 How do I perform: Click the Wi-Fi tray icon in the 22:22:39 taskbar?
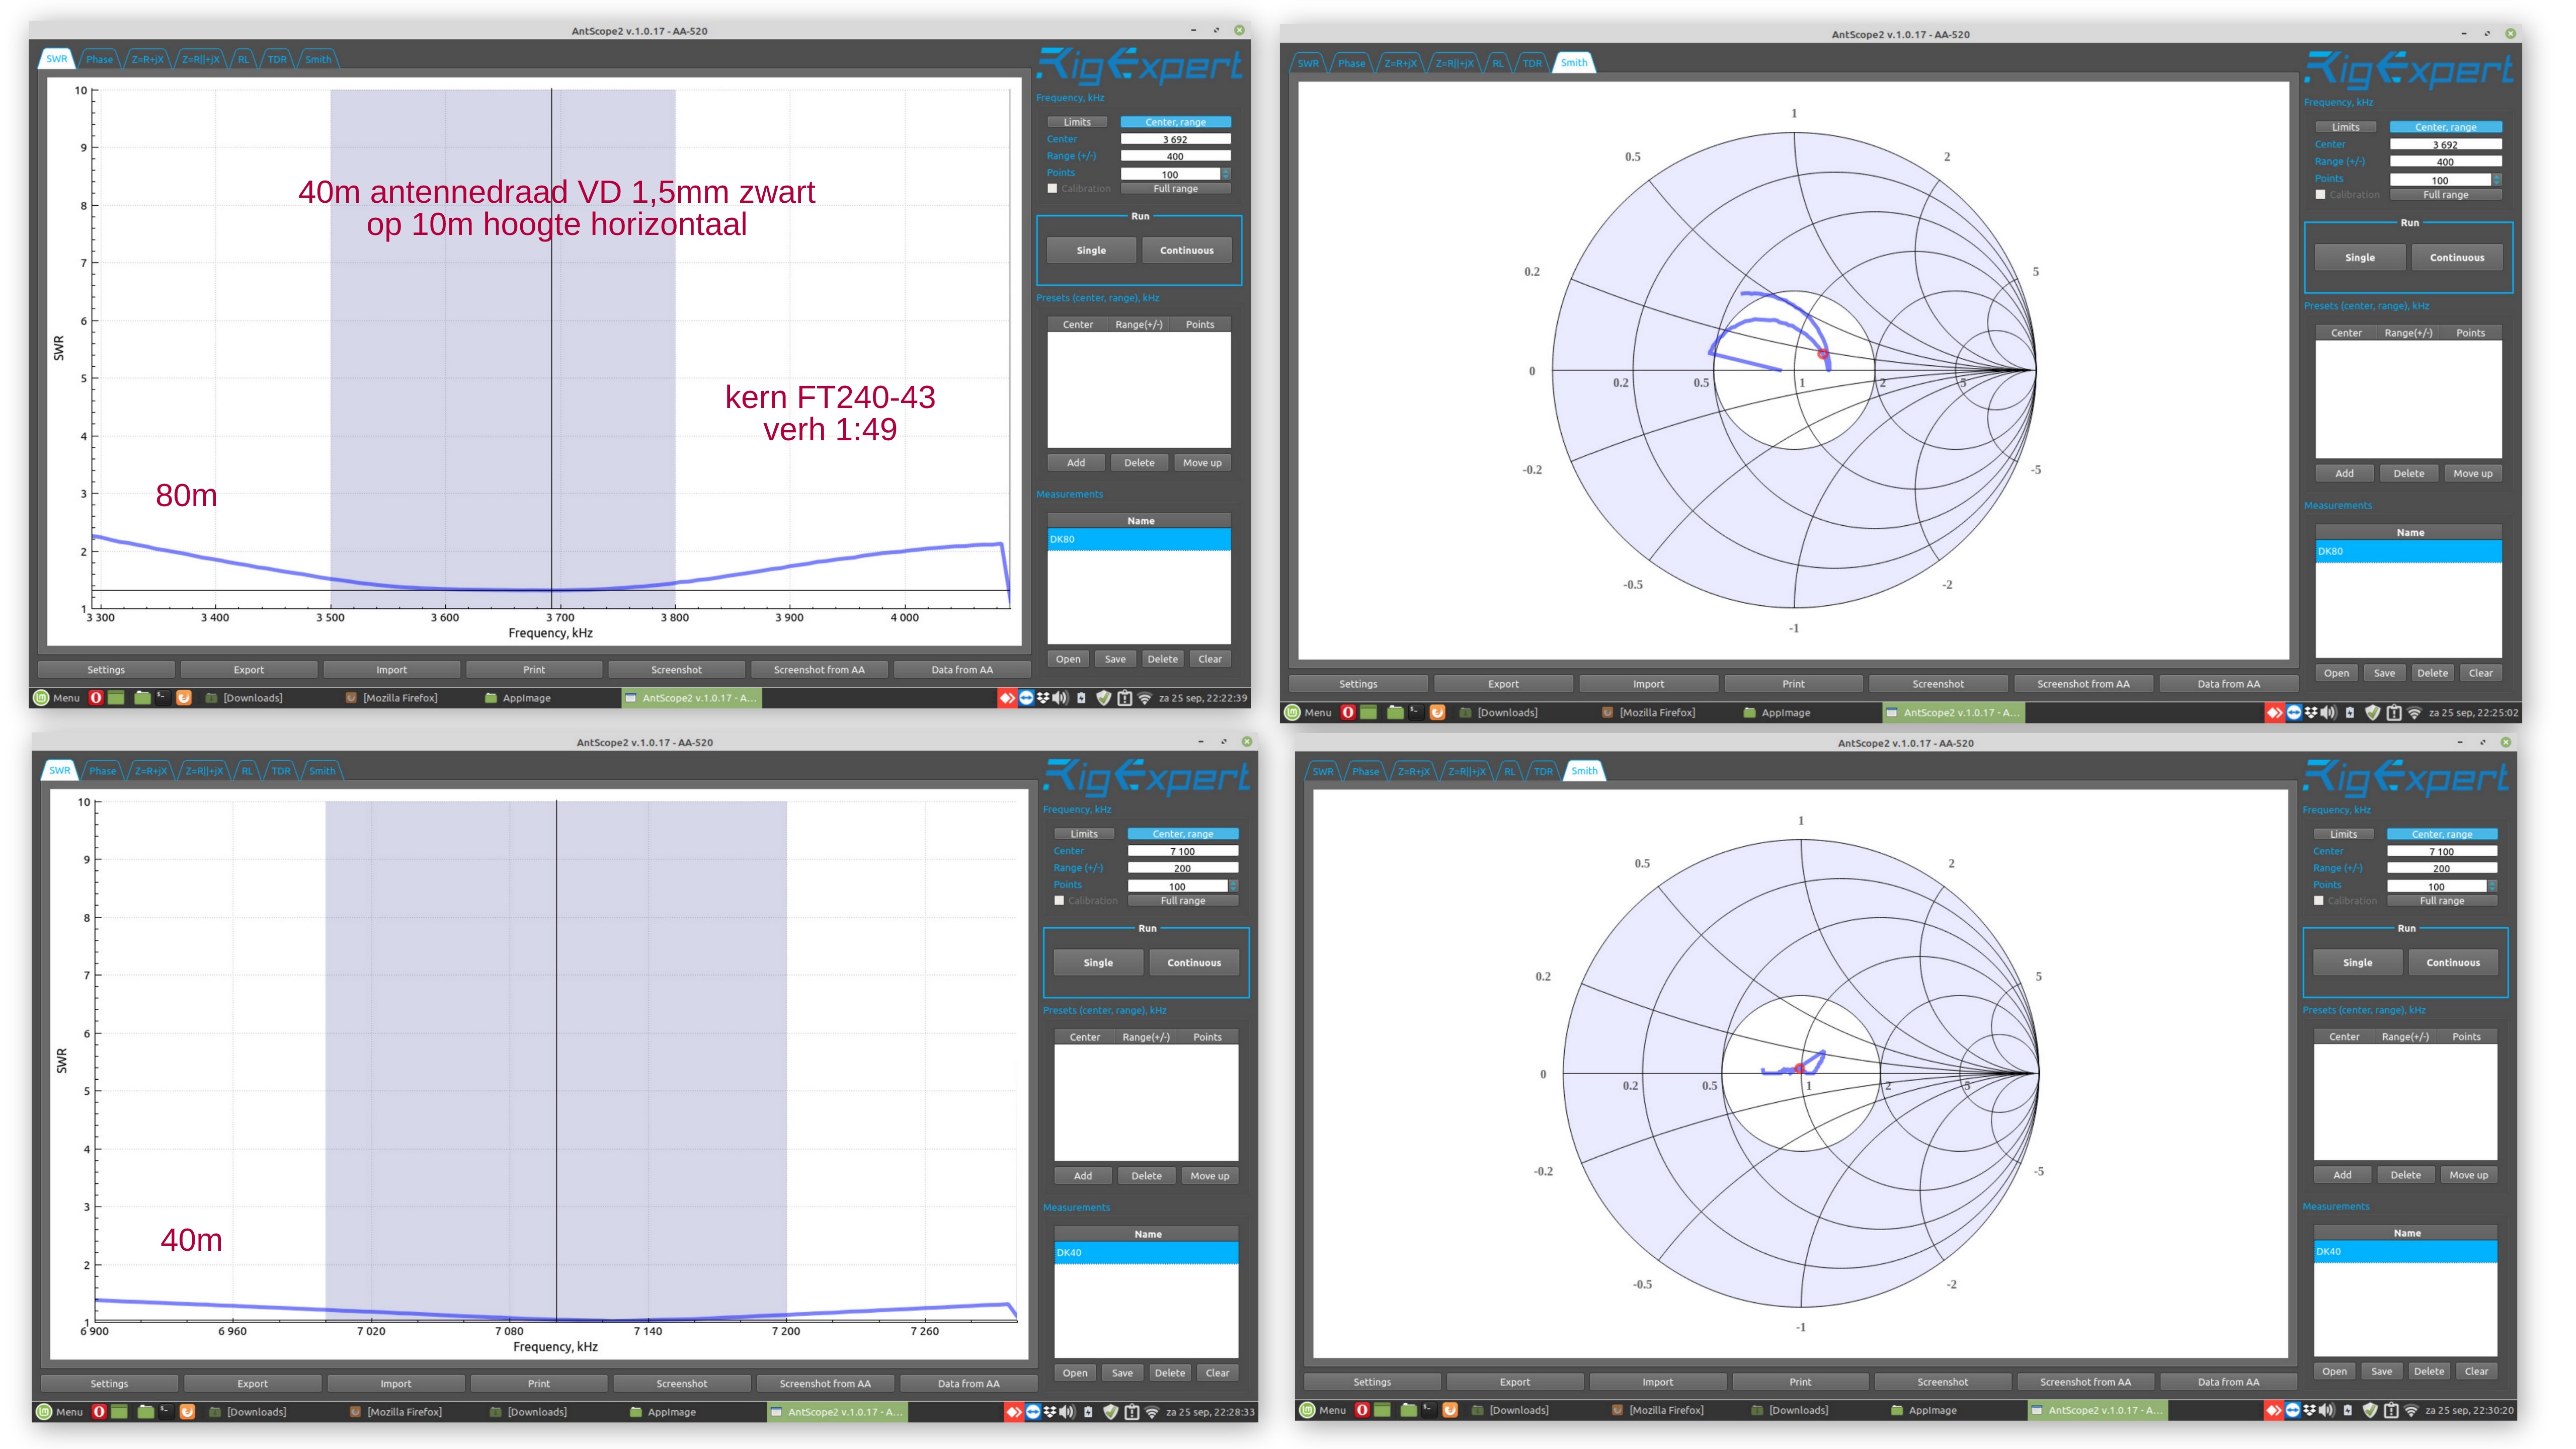1145,698
